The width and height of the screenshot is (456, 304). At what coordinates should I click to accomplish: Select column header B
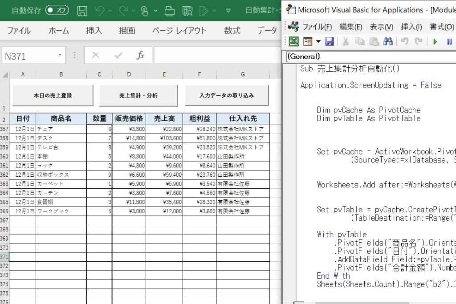(61, 75)
